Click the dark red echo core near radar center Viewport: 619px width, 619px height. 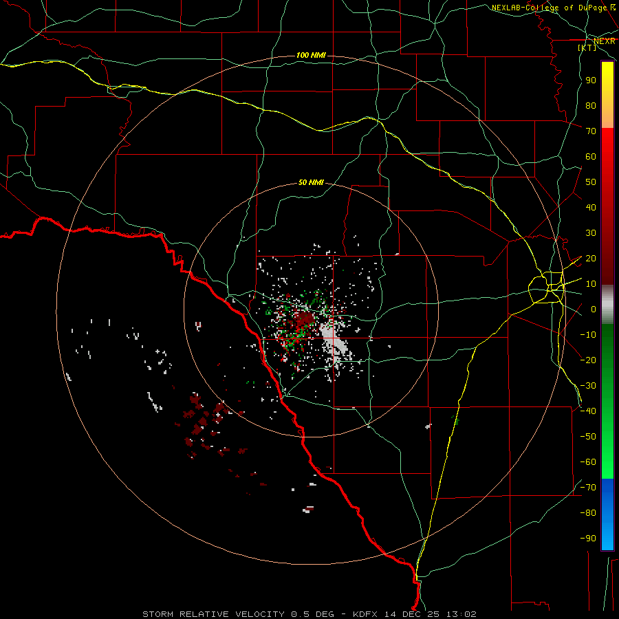pyautogui.click(x=305, y=318)
